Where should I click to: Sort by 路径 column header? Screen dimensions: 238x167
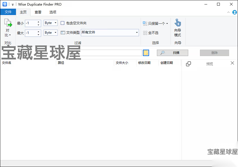click(85, 63)
